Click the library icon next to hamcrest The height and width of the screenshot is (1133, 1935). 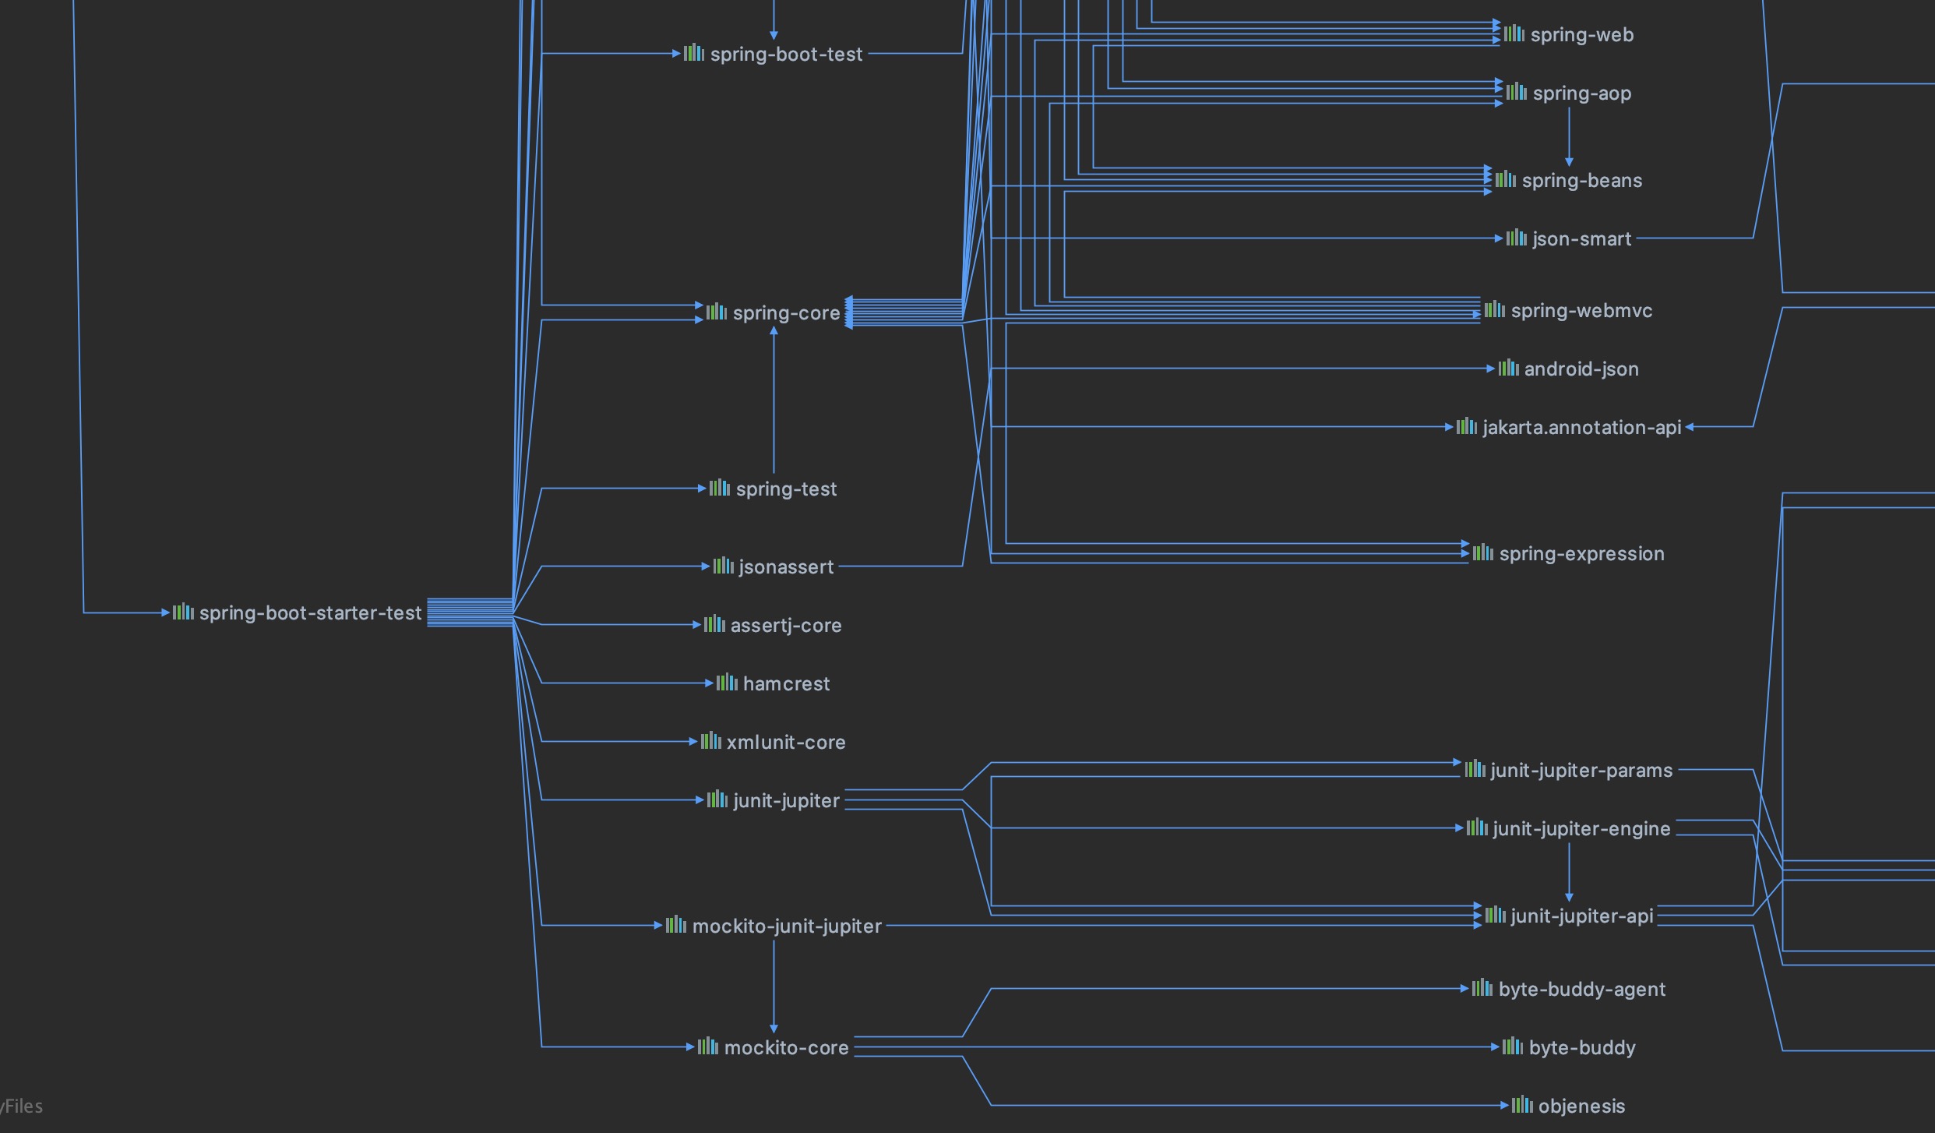point(727,683)
